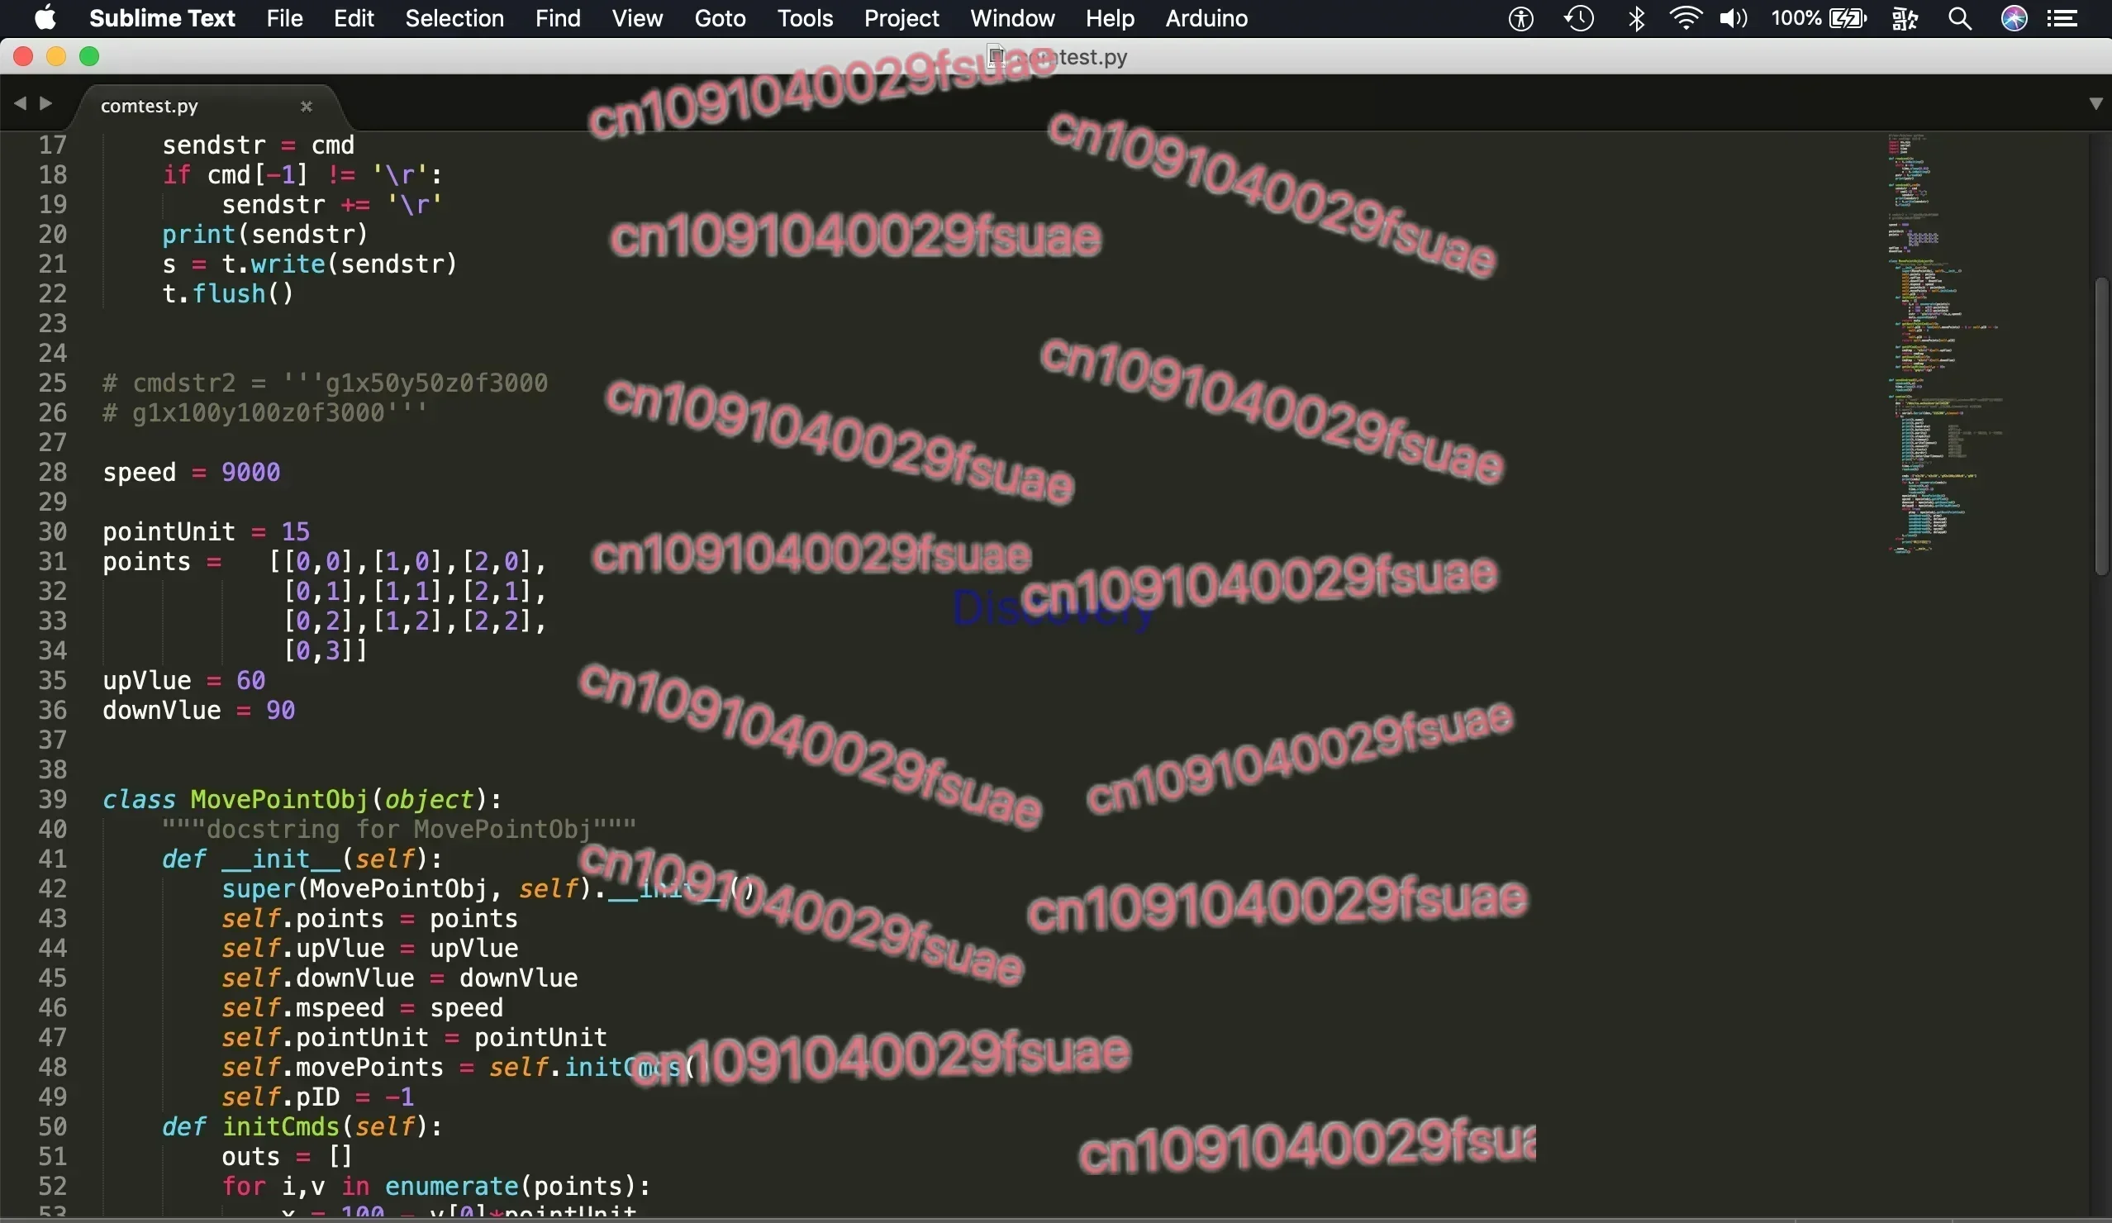2112x1223 pixels.
Task: Click on 'self.mspeed = speed' line
Action: tap(362, 1007)
